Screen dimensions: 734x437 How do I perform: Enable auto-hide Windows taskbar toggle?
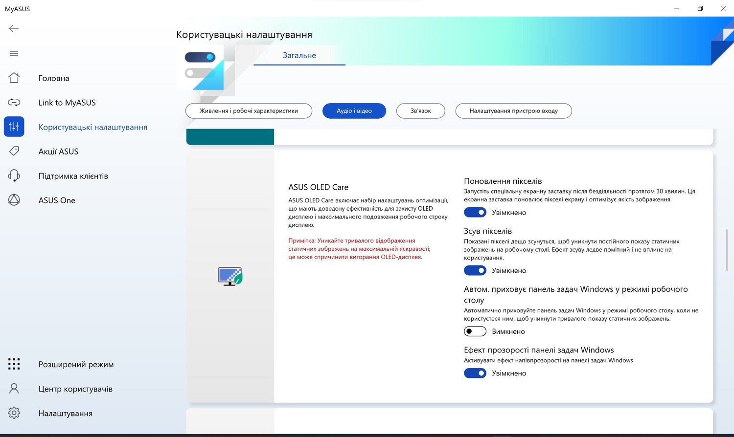(475, 331)
